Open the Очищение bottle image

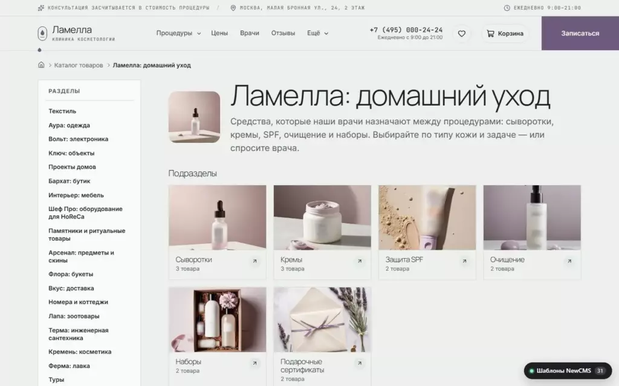tap(532, 217)
